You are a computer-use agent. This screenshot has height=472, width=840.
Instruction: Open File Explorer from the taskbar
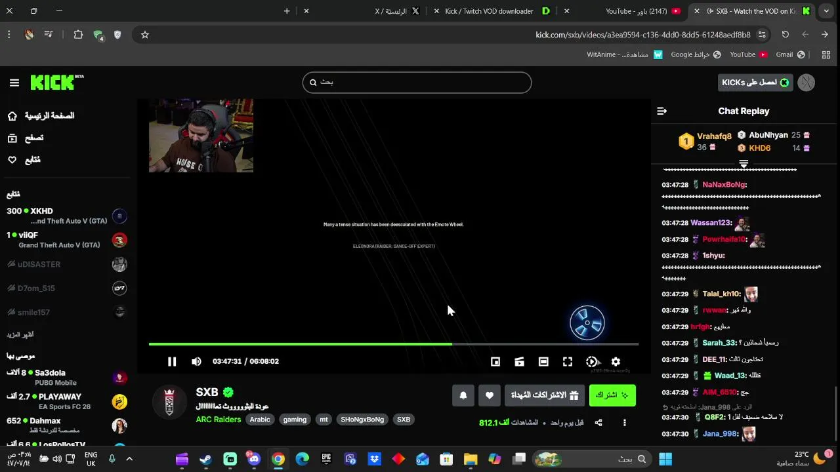coord(471,459)
